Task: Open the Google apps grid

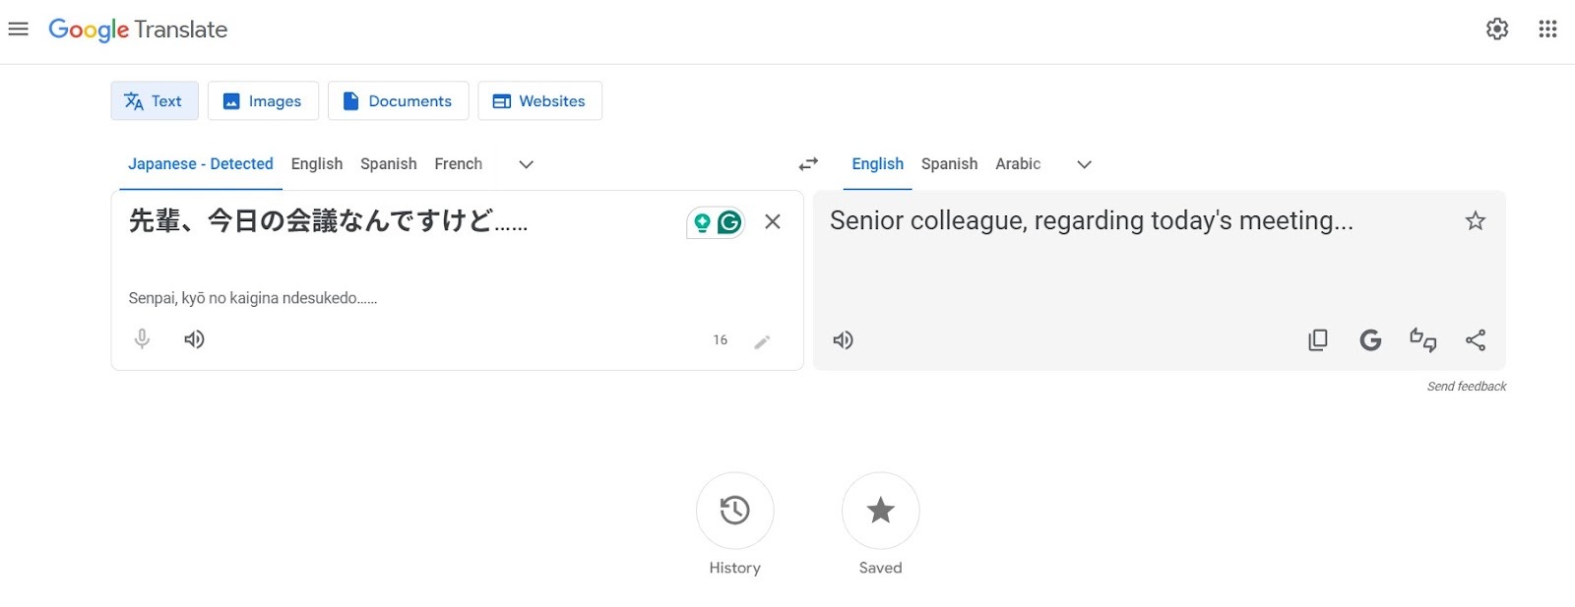Action: [1547, 30]
